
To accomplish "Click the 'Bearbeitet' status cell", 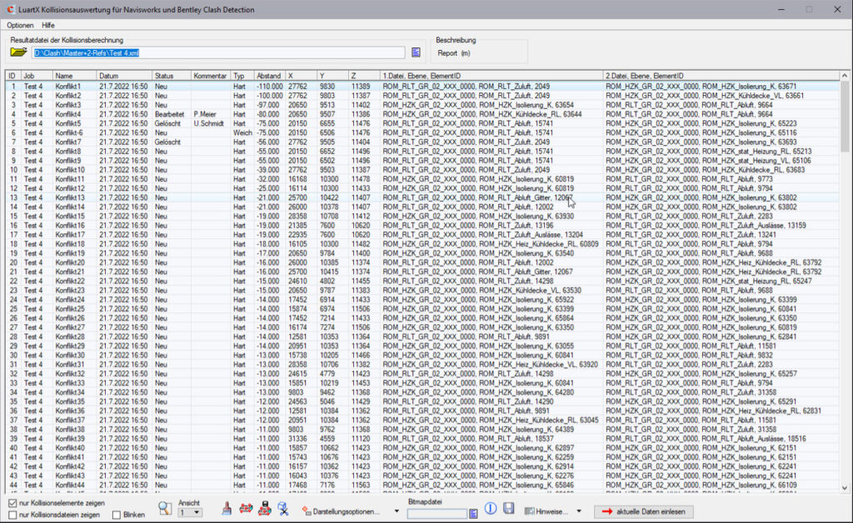I will pyautogui.click(x=169, y=114).
